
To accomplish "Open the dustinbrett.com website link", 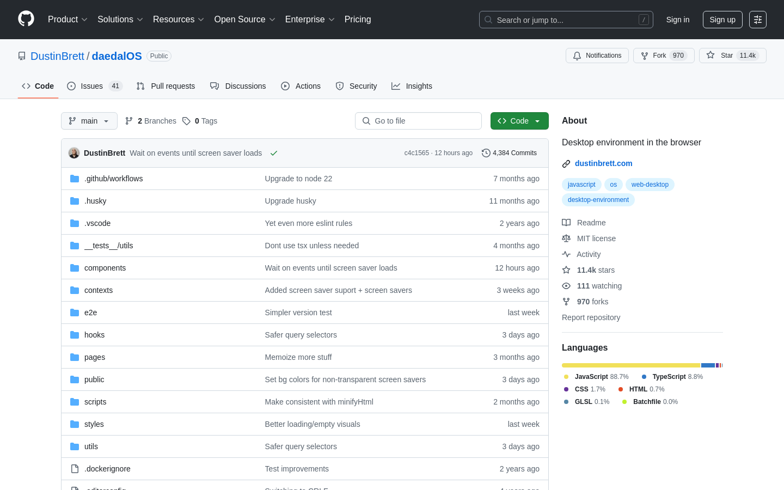I will tap(603, 163).
